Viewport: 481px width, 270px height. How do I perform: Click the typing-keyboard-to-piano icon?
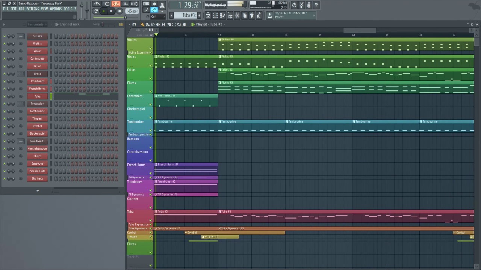tap(146, 4)
